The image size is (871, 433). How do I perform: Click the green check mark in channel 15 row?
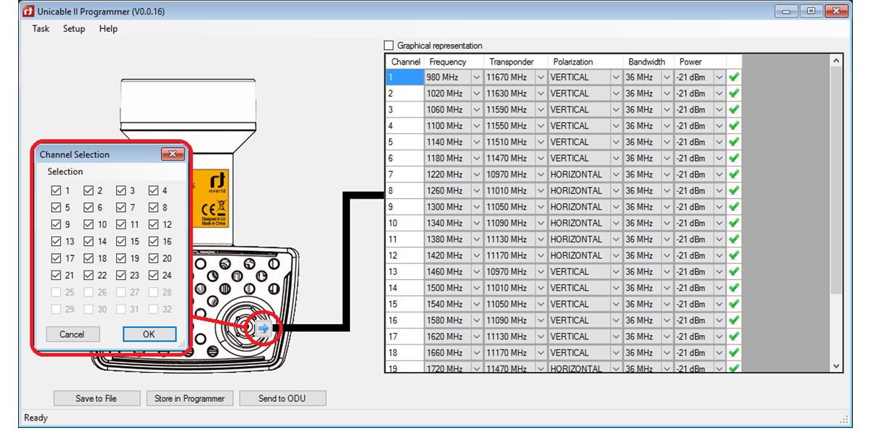click(x=734, y=304)
